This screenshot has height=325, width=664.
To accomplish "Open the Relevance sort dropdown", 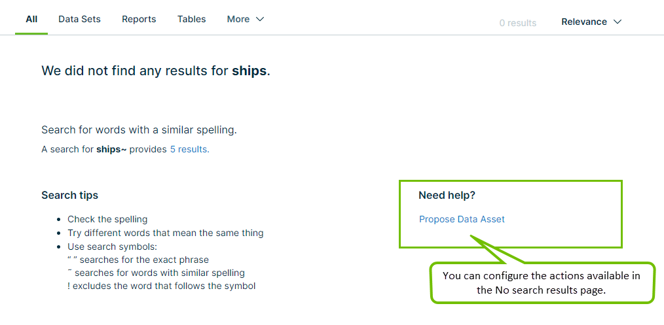I will [x=584, y=22].
